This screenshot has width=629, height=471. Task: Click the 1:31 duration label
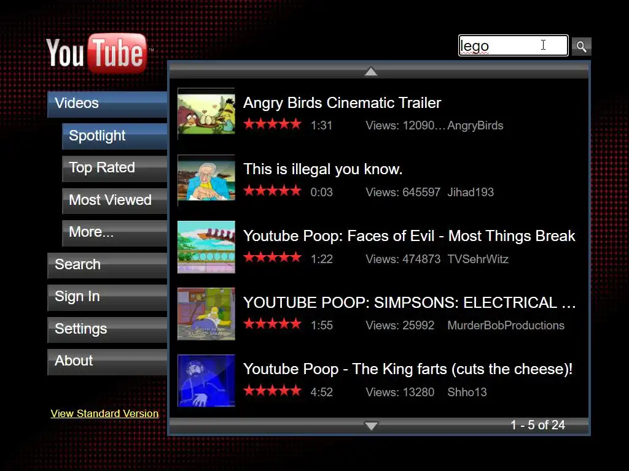click(321, 126)
